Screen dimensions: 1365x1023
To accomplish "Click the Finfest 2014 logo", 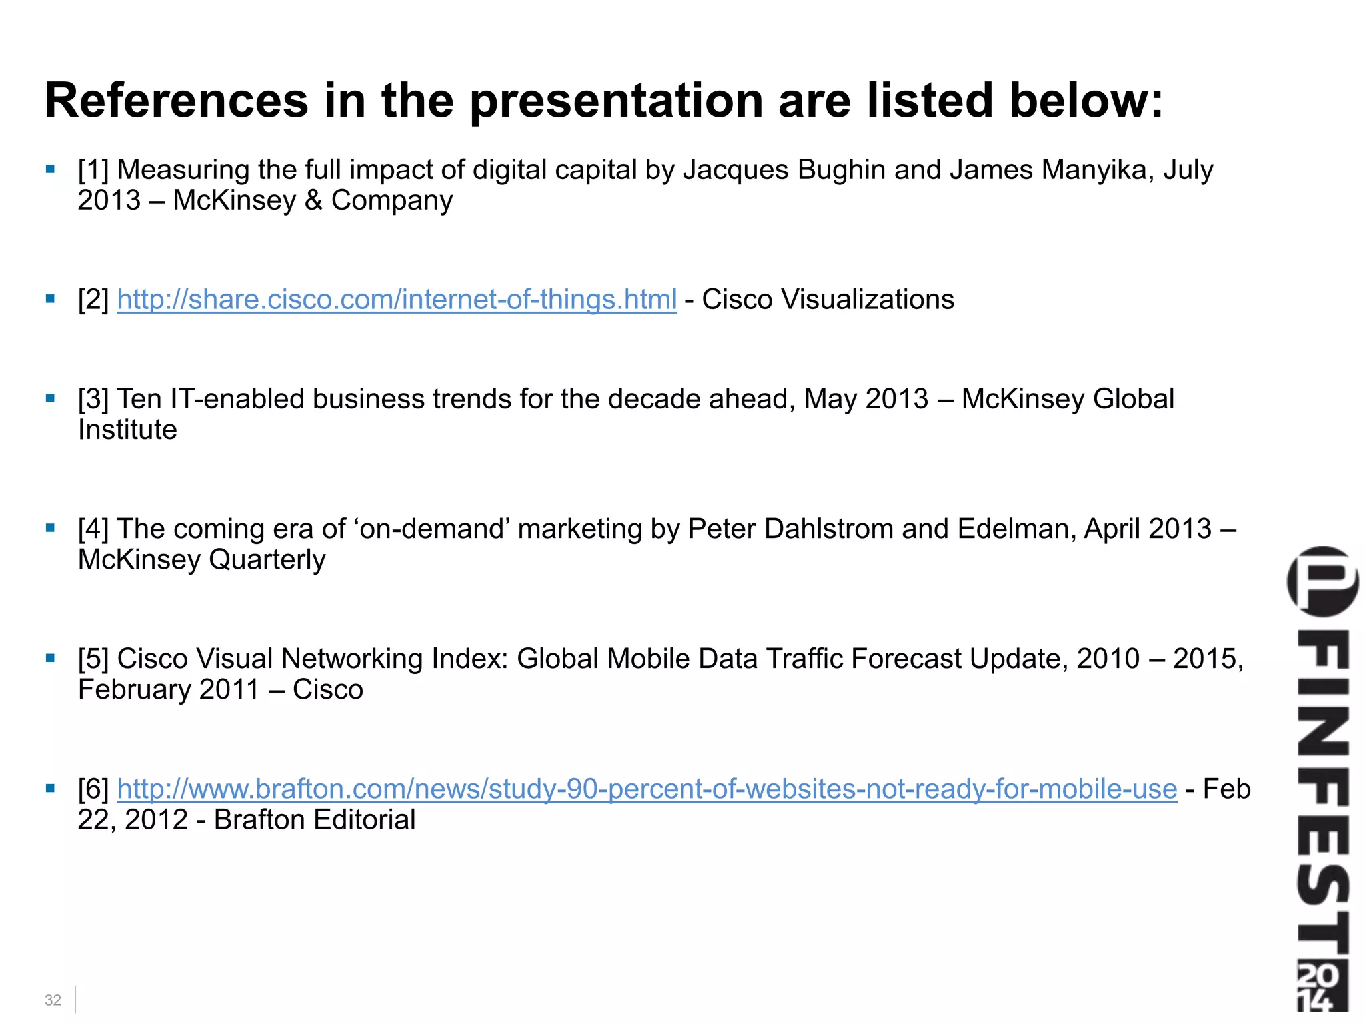I will pos(1322,779).
